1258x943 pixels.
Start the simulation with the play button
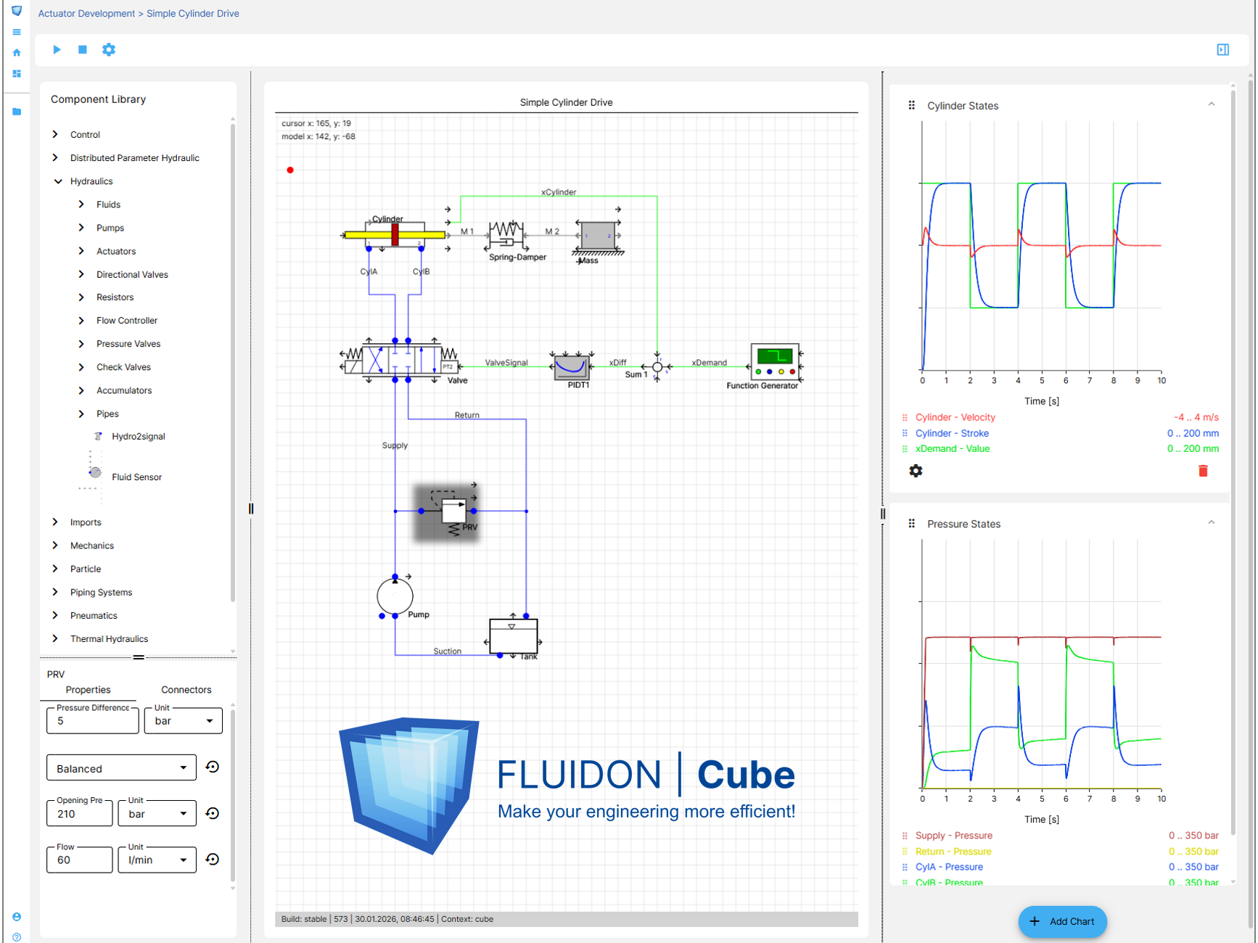[x=57, y=49]
